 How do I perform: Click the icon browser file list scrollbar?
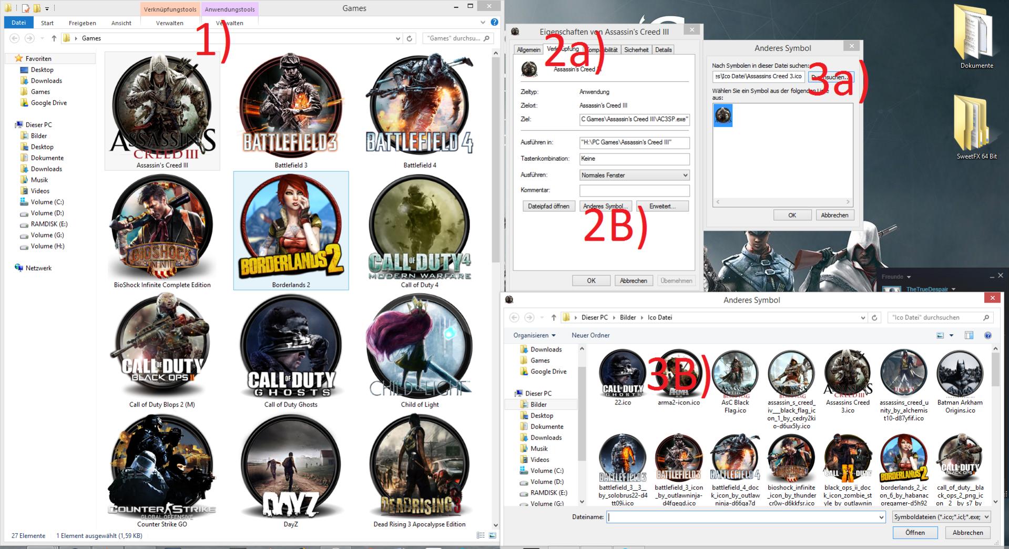994,370
